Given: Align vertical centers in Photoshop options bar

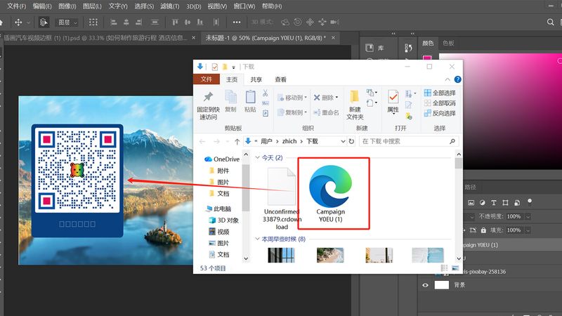Looking at the screenshot, I should coord(188,22).
